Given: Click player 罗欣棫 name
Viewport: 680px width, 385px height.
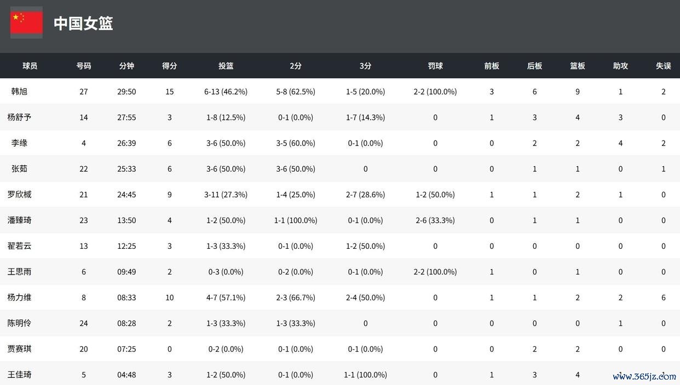Looking at the screenshot, I should point(19,194).
